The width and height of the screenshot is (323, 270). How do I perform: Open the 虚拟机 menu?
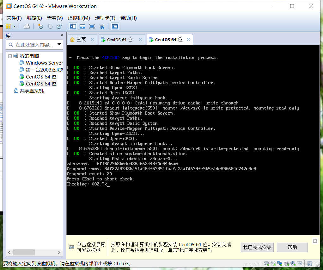78,18
